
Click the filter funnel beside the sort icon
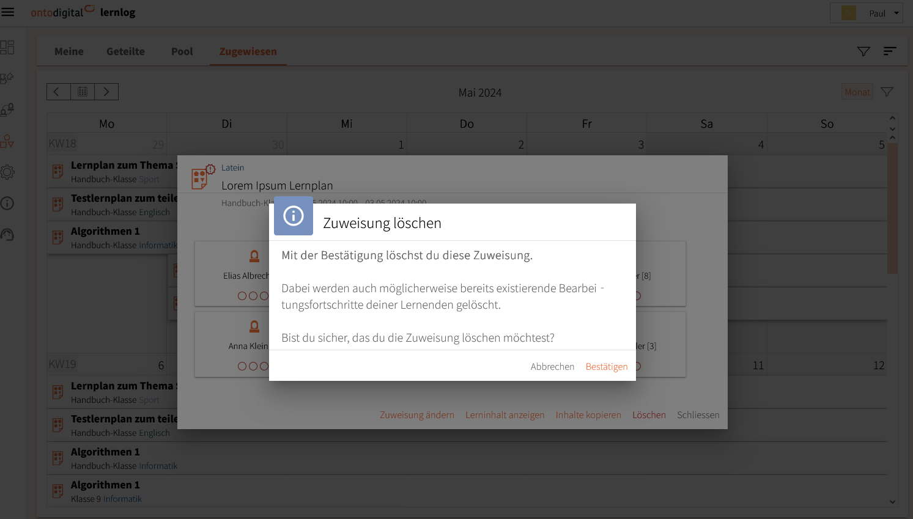point(863,51)
